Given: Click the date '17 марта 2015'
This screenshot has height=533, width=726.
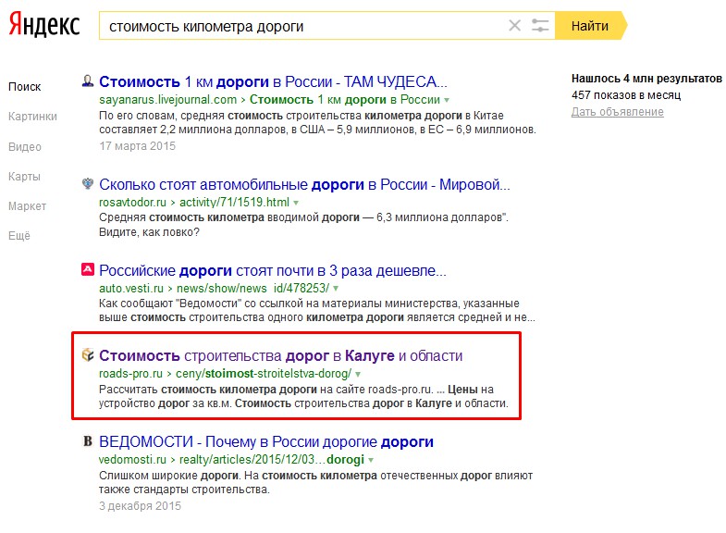Looking at the screenshot, I should click(x=138, y=146).
